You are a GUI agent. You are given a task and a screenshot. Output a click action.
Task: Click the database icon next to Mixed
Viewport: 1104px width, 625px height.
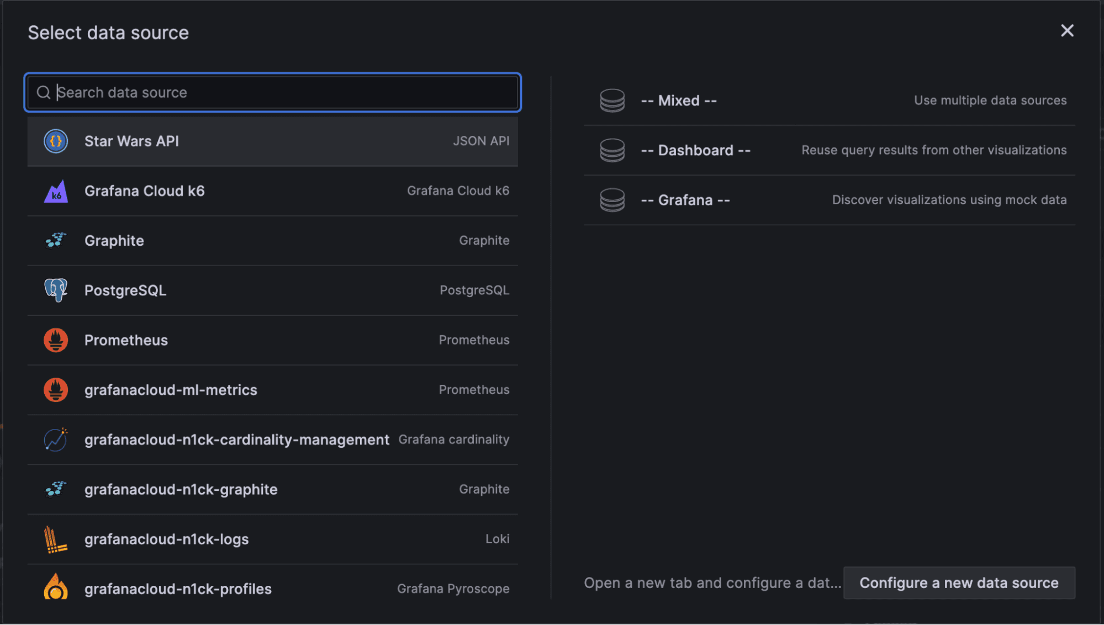click(x=612, y=100)
